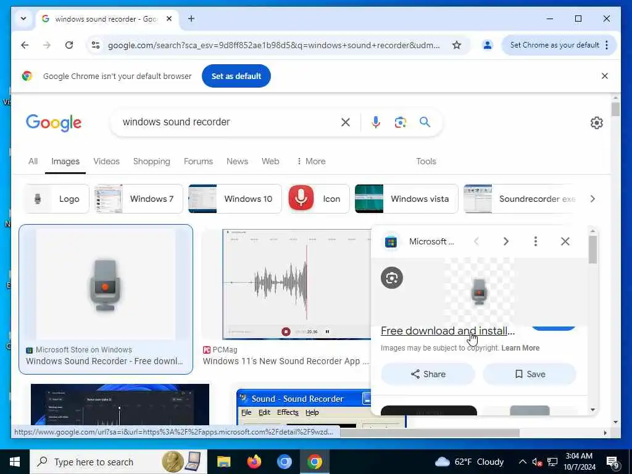Click 'Set Chrome as your default' chip

coord(554,45)
